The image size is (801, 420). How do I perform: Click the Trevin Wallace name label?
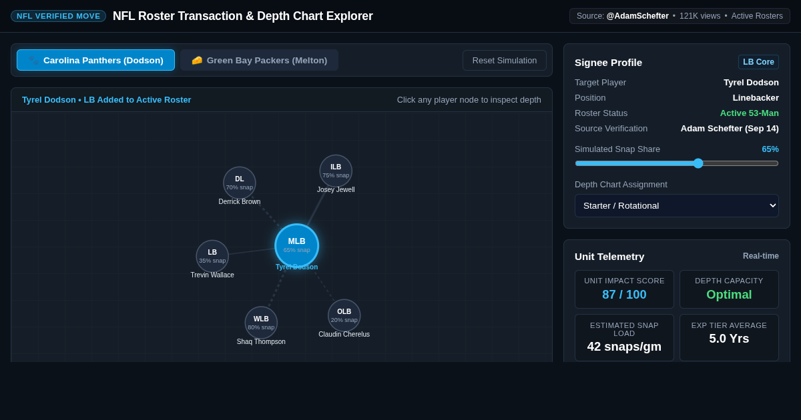tap(212, 275)
